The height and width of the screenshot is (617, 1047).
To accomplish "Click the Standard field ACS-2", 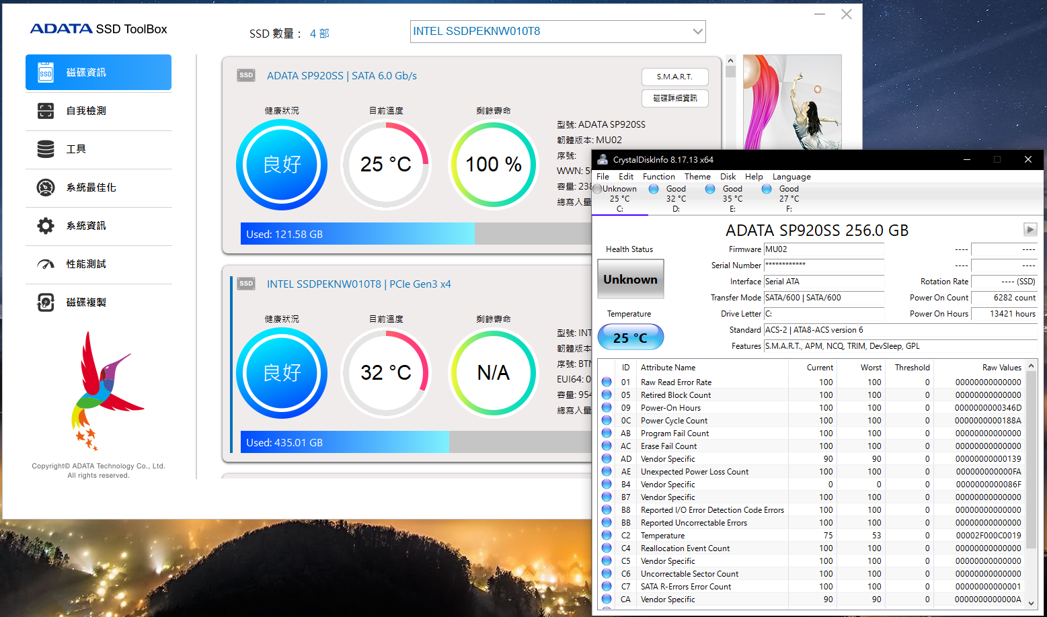I will (x=900, y=330).
